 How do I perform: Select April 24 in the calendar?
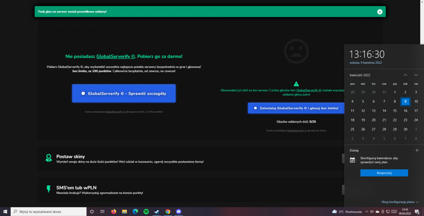(416, 120)
